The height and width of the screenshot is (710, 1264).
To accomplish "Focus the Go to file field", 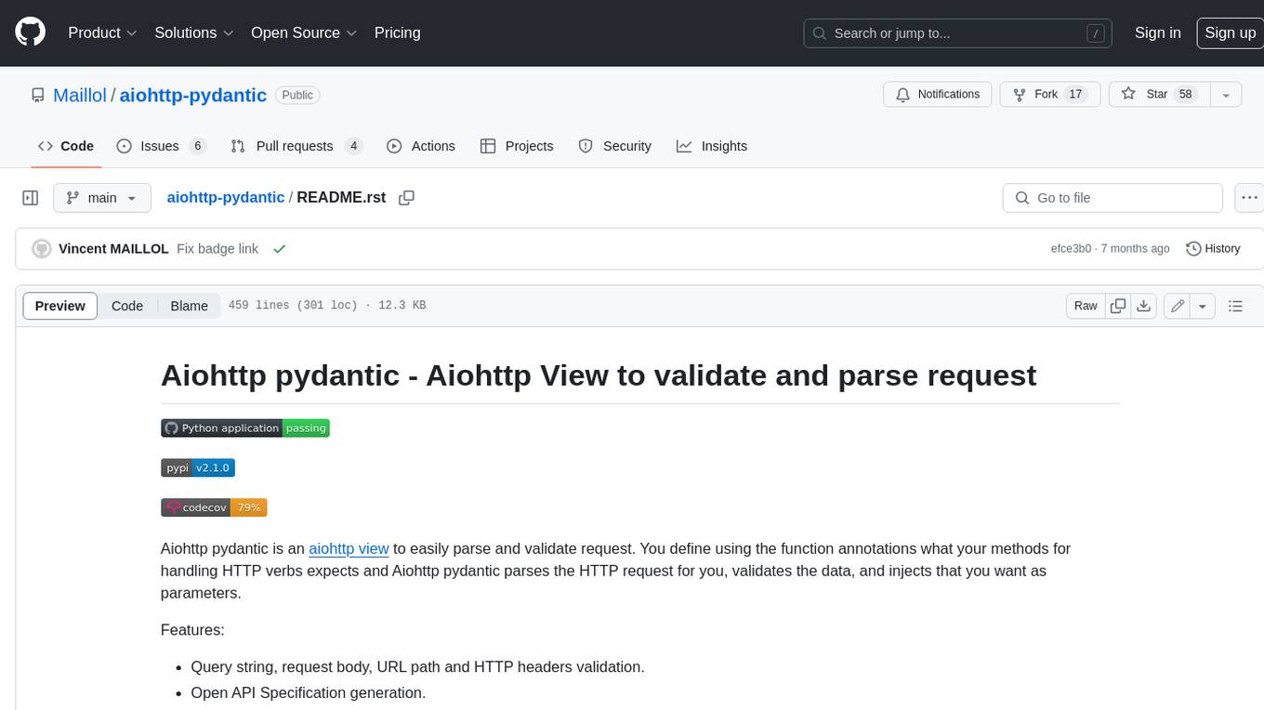I will coord(1113,198).
